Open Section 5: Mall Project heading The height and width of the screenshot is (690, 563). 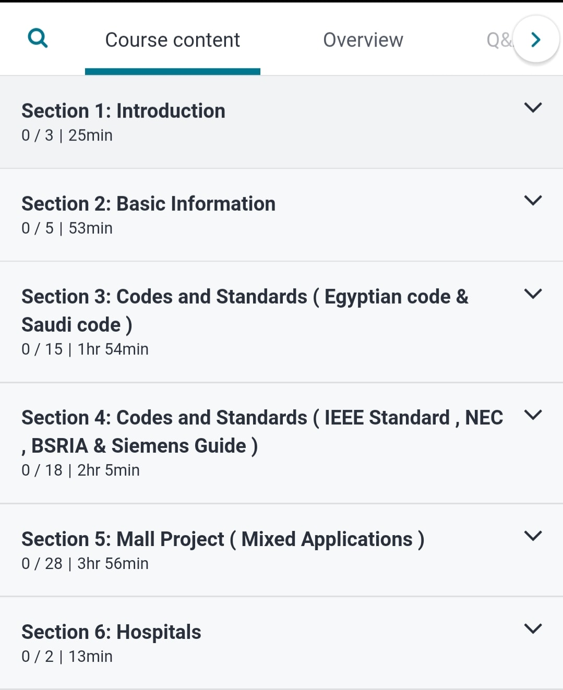tap(223, 539)
